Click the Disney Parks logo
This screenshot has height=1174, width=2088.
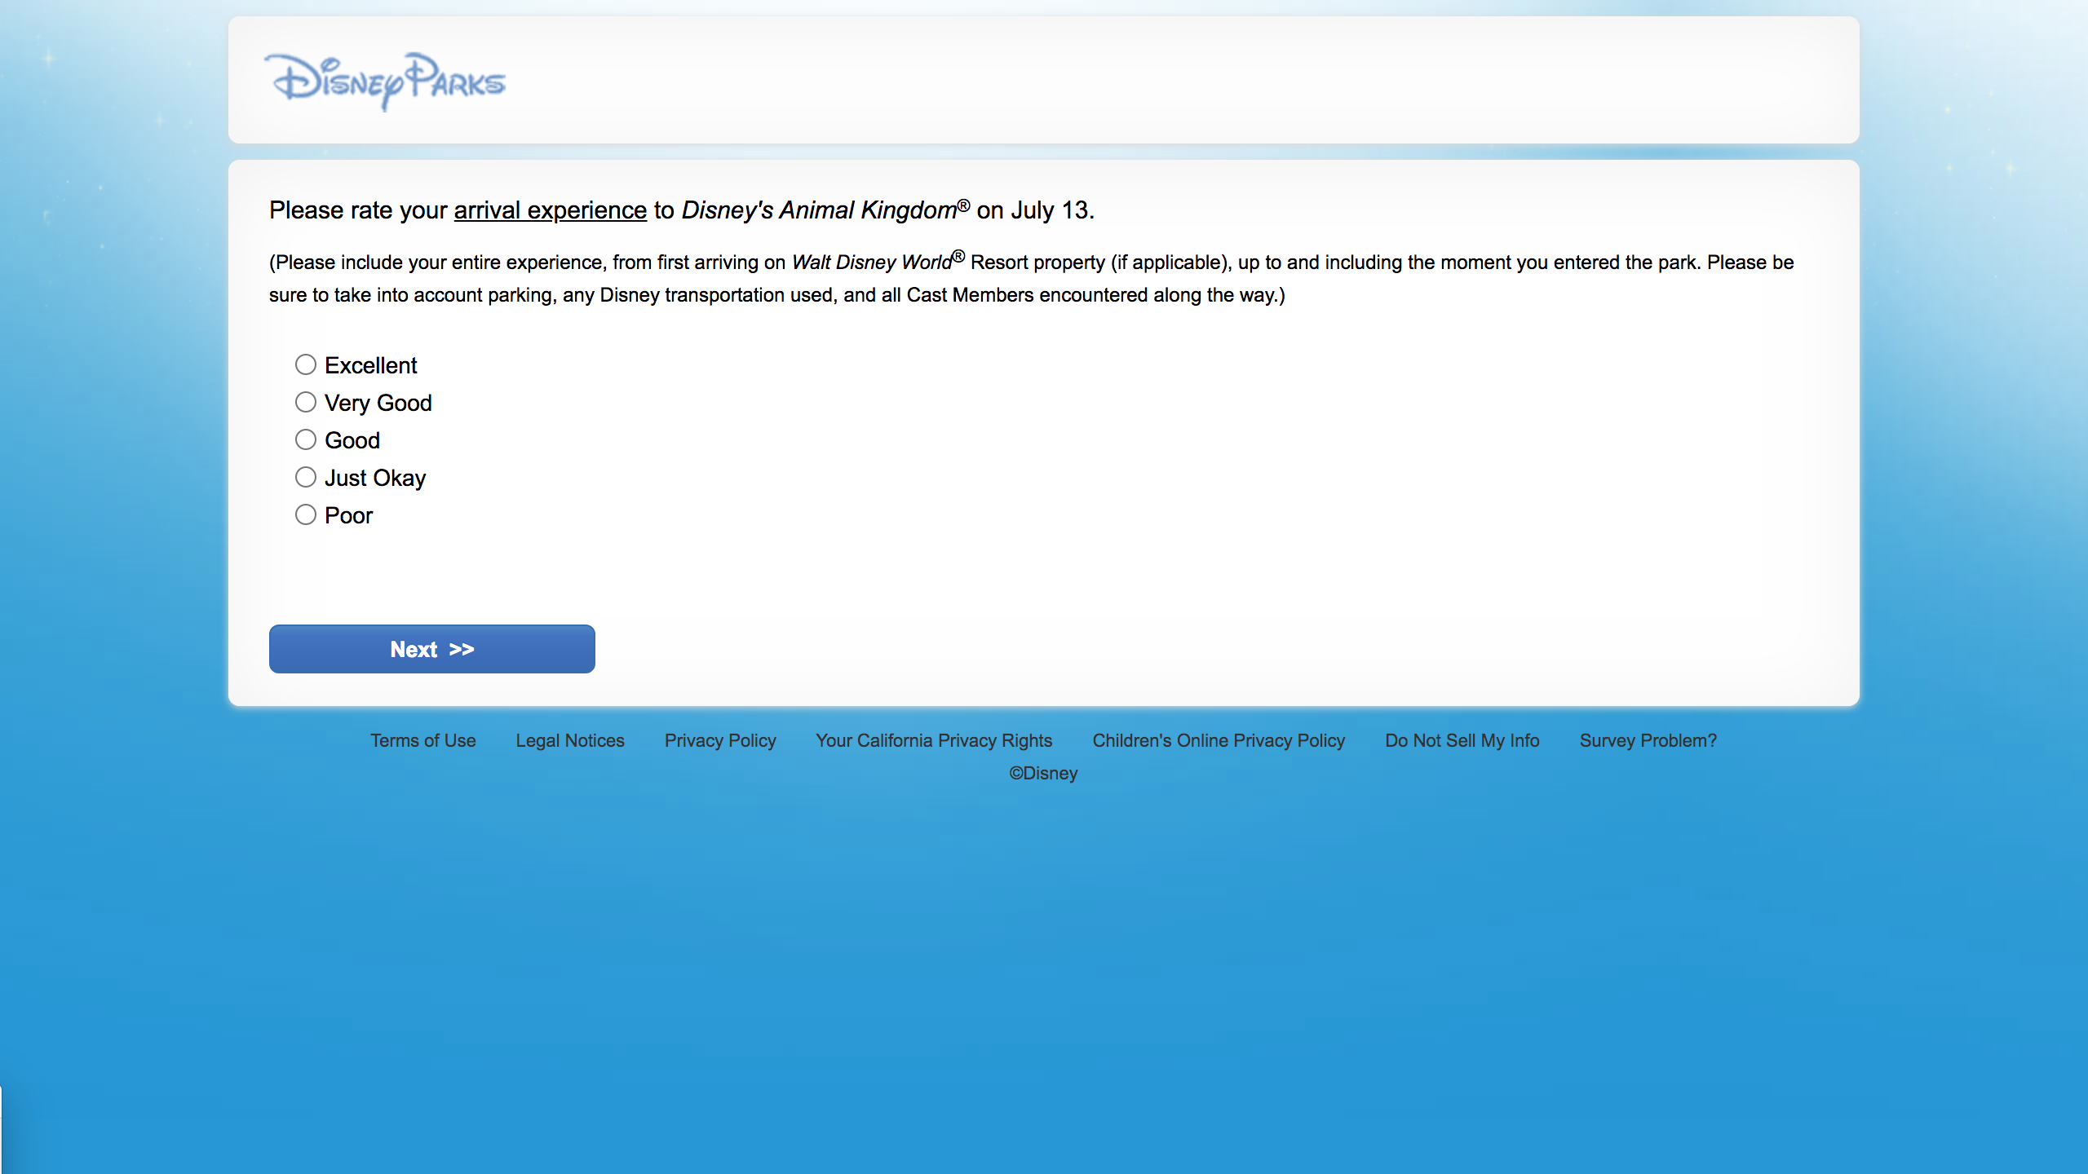(385, 82)
